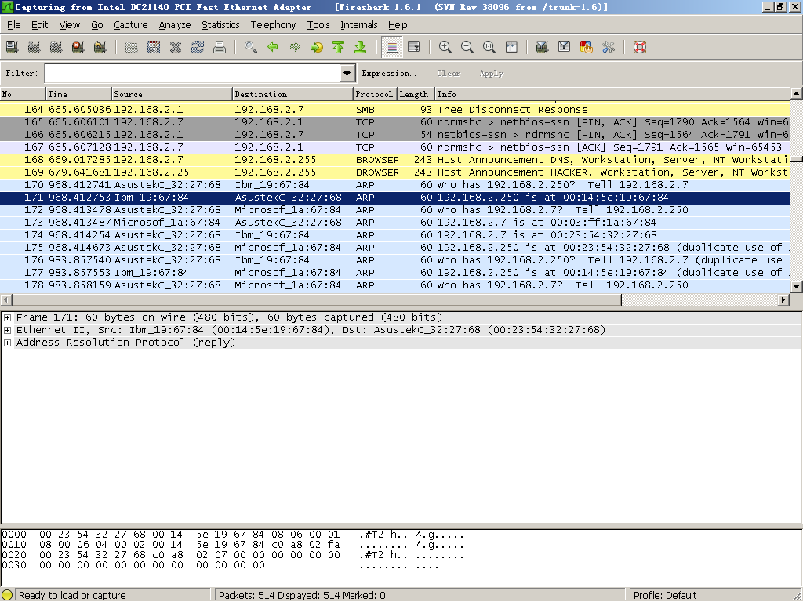Viewport: 803px width, 602px height.
Task: Click the Expression... button
Action: pos(391,73)
